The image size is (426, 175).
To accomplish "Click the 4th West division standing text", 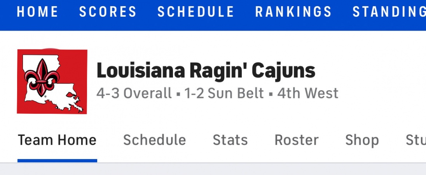I will tap(308, 93).
